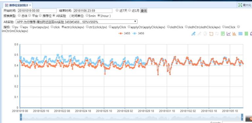
Task: Select the blue pencil mark-line tool
Action: 194,34
